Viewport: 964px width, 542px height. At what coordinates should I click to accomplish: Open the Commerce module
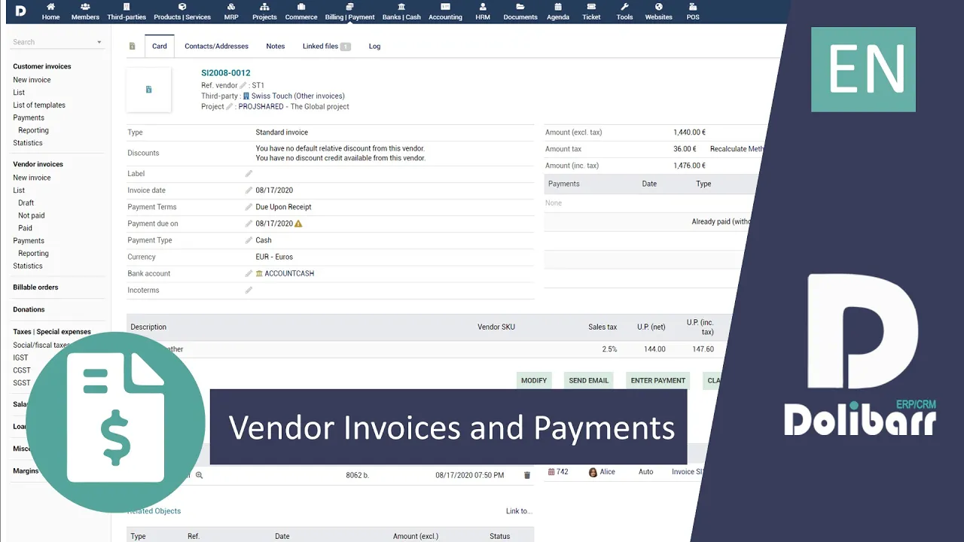coord(300,11)
